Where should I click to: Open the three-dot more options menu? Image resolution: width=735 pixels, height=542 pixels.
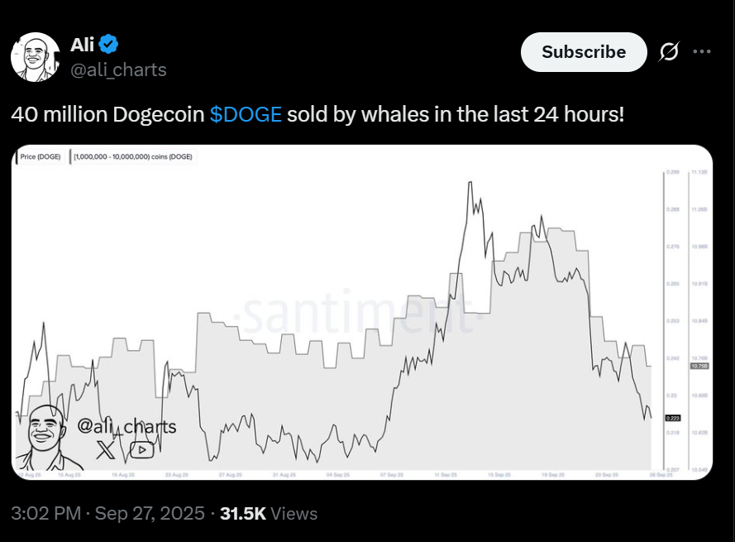702,52
